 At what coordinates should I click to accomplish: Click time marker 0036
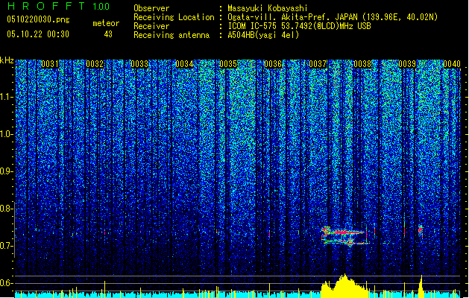point(273,64)
